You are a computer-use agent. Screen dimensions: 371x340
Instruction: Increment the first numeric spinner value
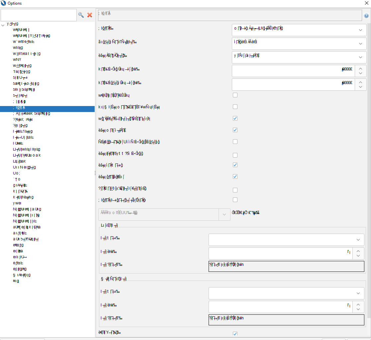360,69
